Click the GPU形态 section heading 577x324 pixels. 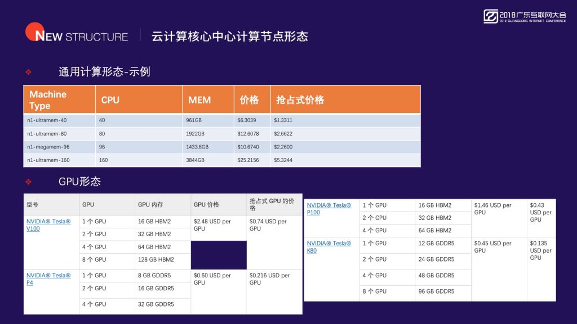[79, 182]
